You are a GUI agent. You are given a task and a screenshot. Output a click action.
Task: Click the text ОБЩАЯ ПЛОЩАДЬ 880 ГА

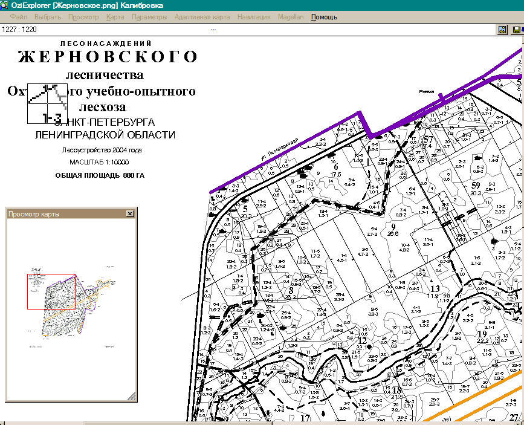pyautogui.click(x=100, y=175)
